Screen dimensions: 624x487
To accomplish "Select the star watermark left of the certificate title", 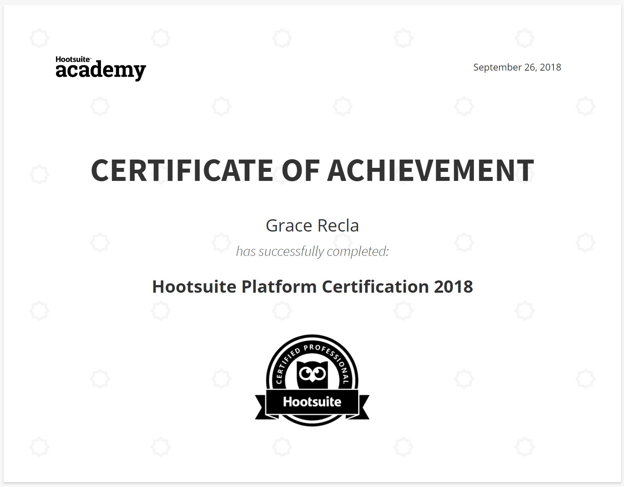I will click(x=38, y=174).
